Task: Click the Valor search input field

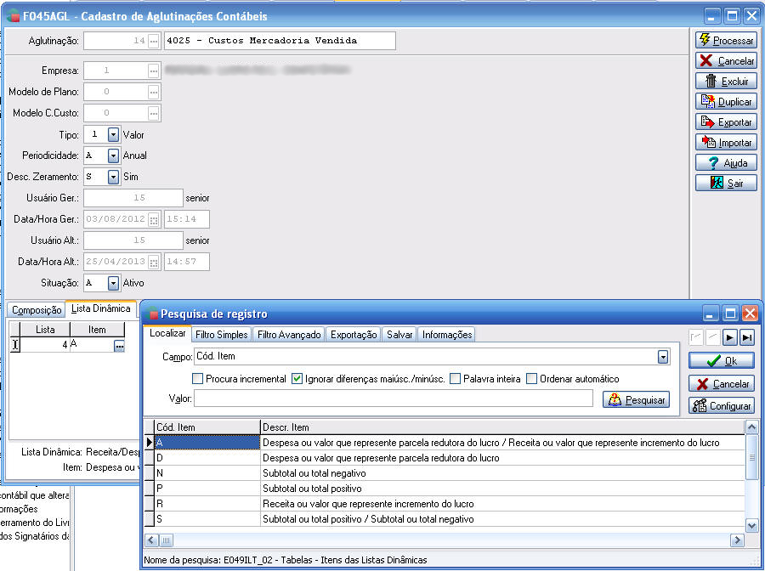Action: [x=394, y=399]
